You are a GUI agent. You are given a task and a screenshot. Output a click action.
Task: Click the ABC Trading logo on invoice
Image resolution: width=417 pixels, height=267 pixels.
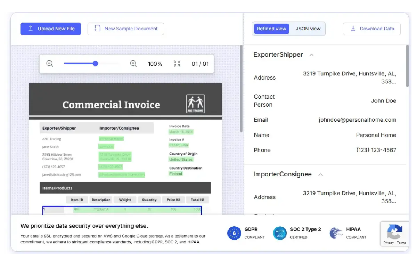click(195, 104)
